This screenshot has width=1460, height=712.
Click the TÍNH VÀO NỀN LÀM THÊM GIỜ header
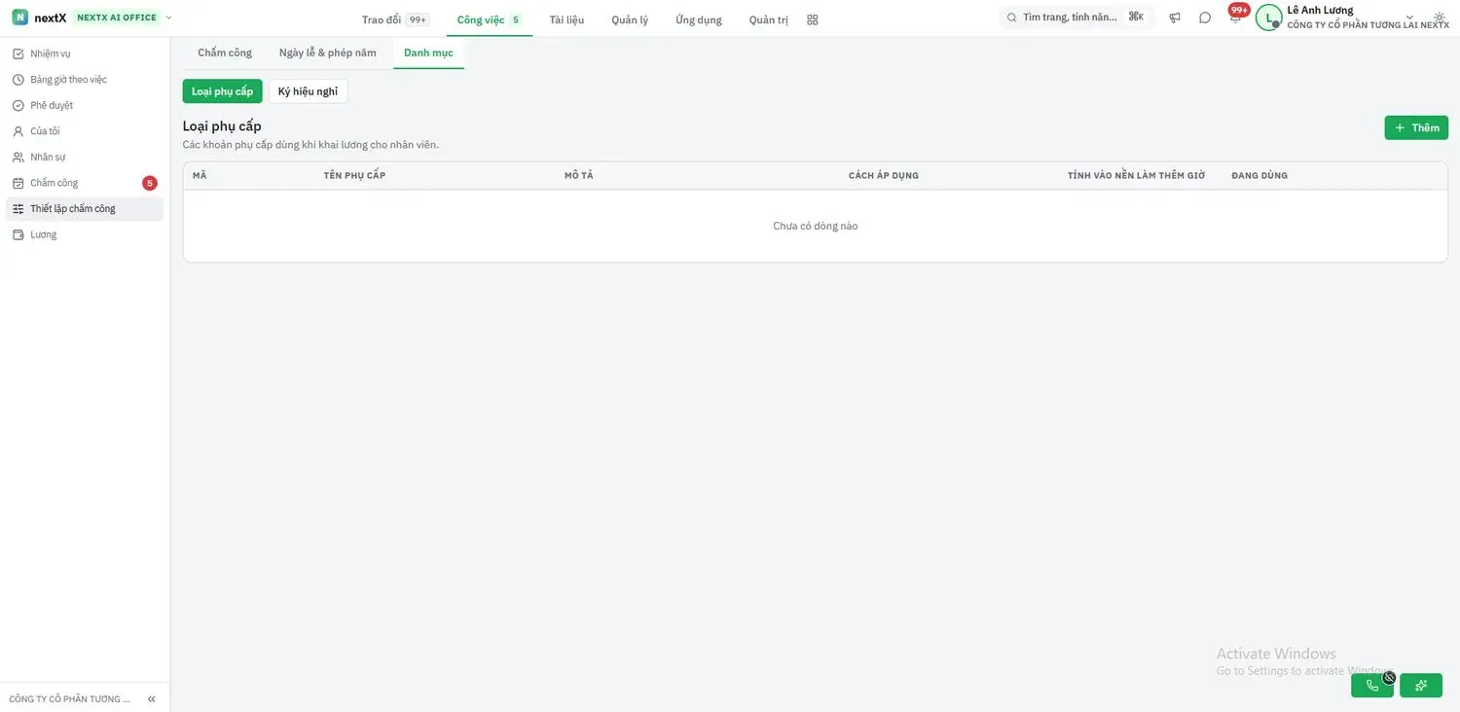1136,176
